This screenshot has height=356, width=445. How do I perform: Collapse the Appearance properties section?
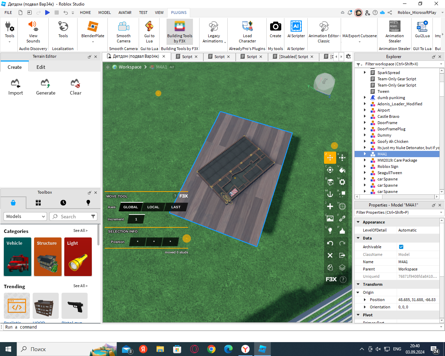click(x=358, y=222)
